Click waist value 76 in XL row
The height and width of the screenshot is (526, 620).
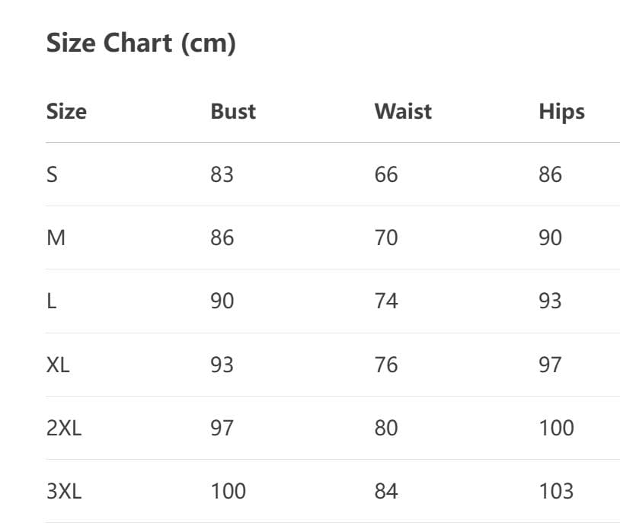pos(386,365)
